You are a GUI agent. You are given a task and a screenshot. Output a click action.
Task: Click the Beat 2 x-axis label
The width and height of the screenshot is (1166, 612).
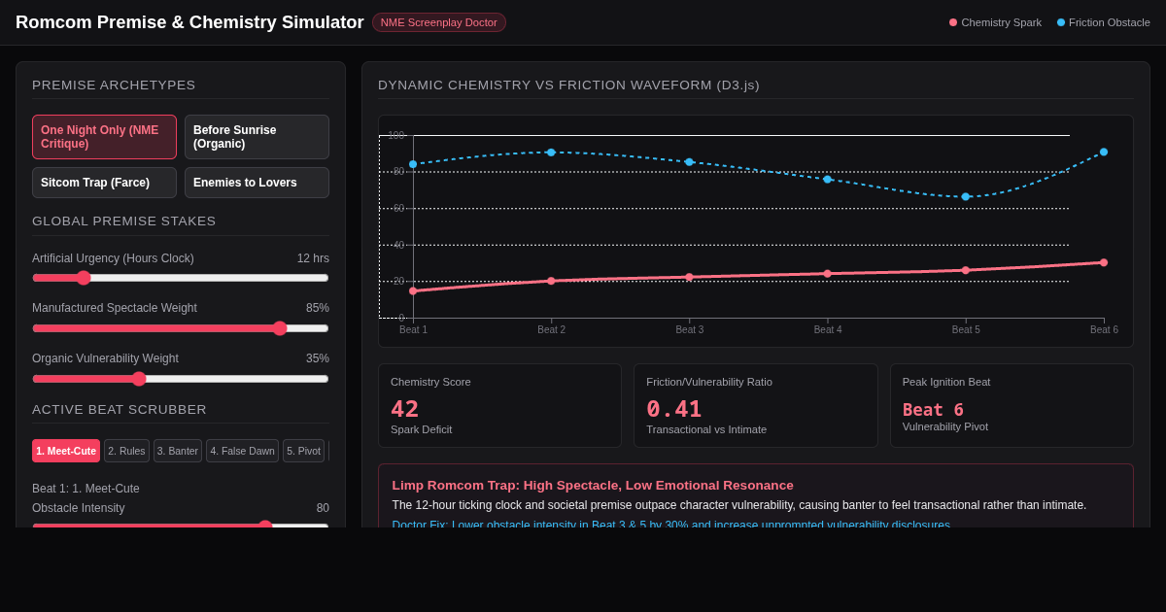(x=551, y=330)
